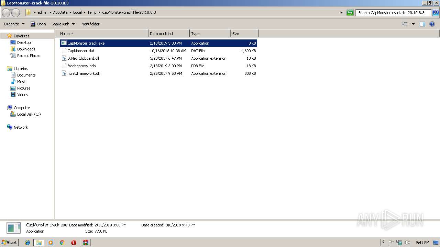440x247 pixels.
Task: Click the WinRAR taskbar icon
Action: click(x=85, y=243)
